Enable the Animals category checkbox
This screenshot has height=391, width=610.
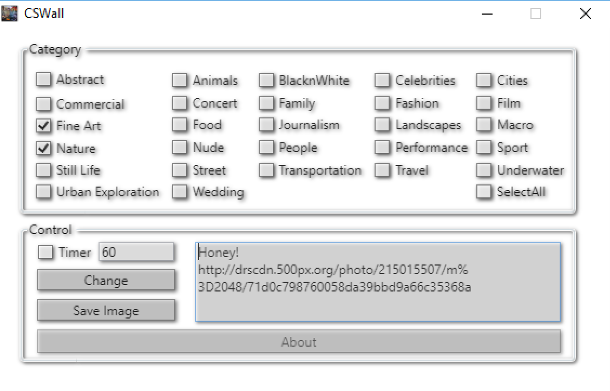tap(180, 81)
